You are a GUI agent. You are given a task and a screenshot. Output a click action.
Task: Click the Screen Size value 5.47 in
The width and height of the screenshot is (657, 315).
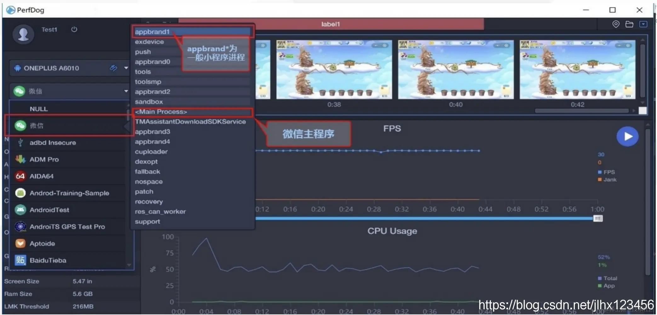click(82, 281)
